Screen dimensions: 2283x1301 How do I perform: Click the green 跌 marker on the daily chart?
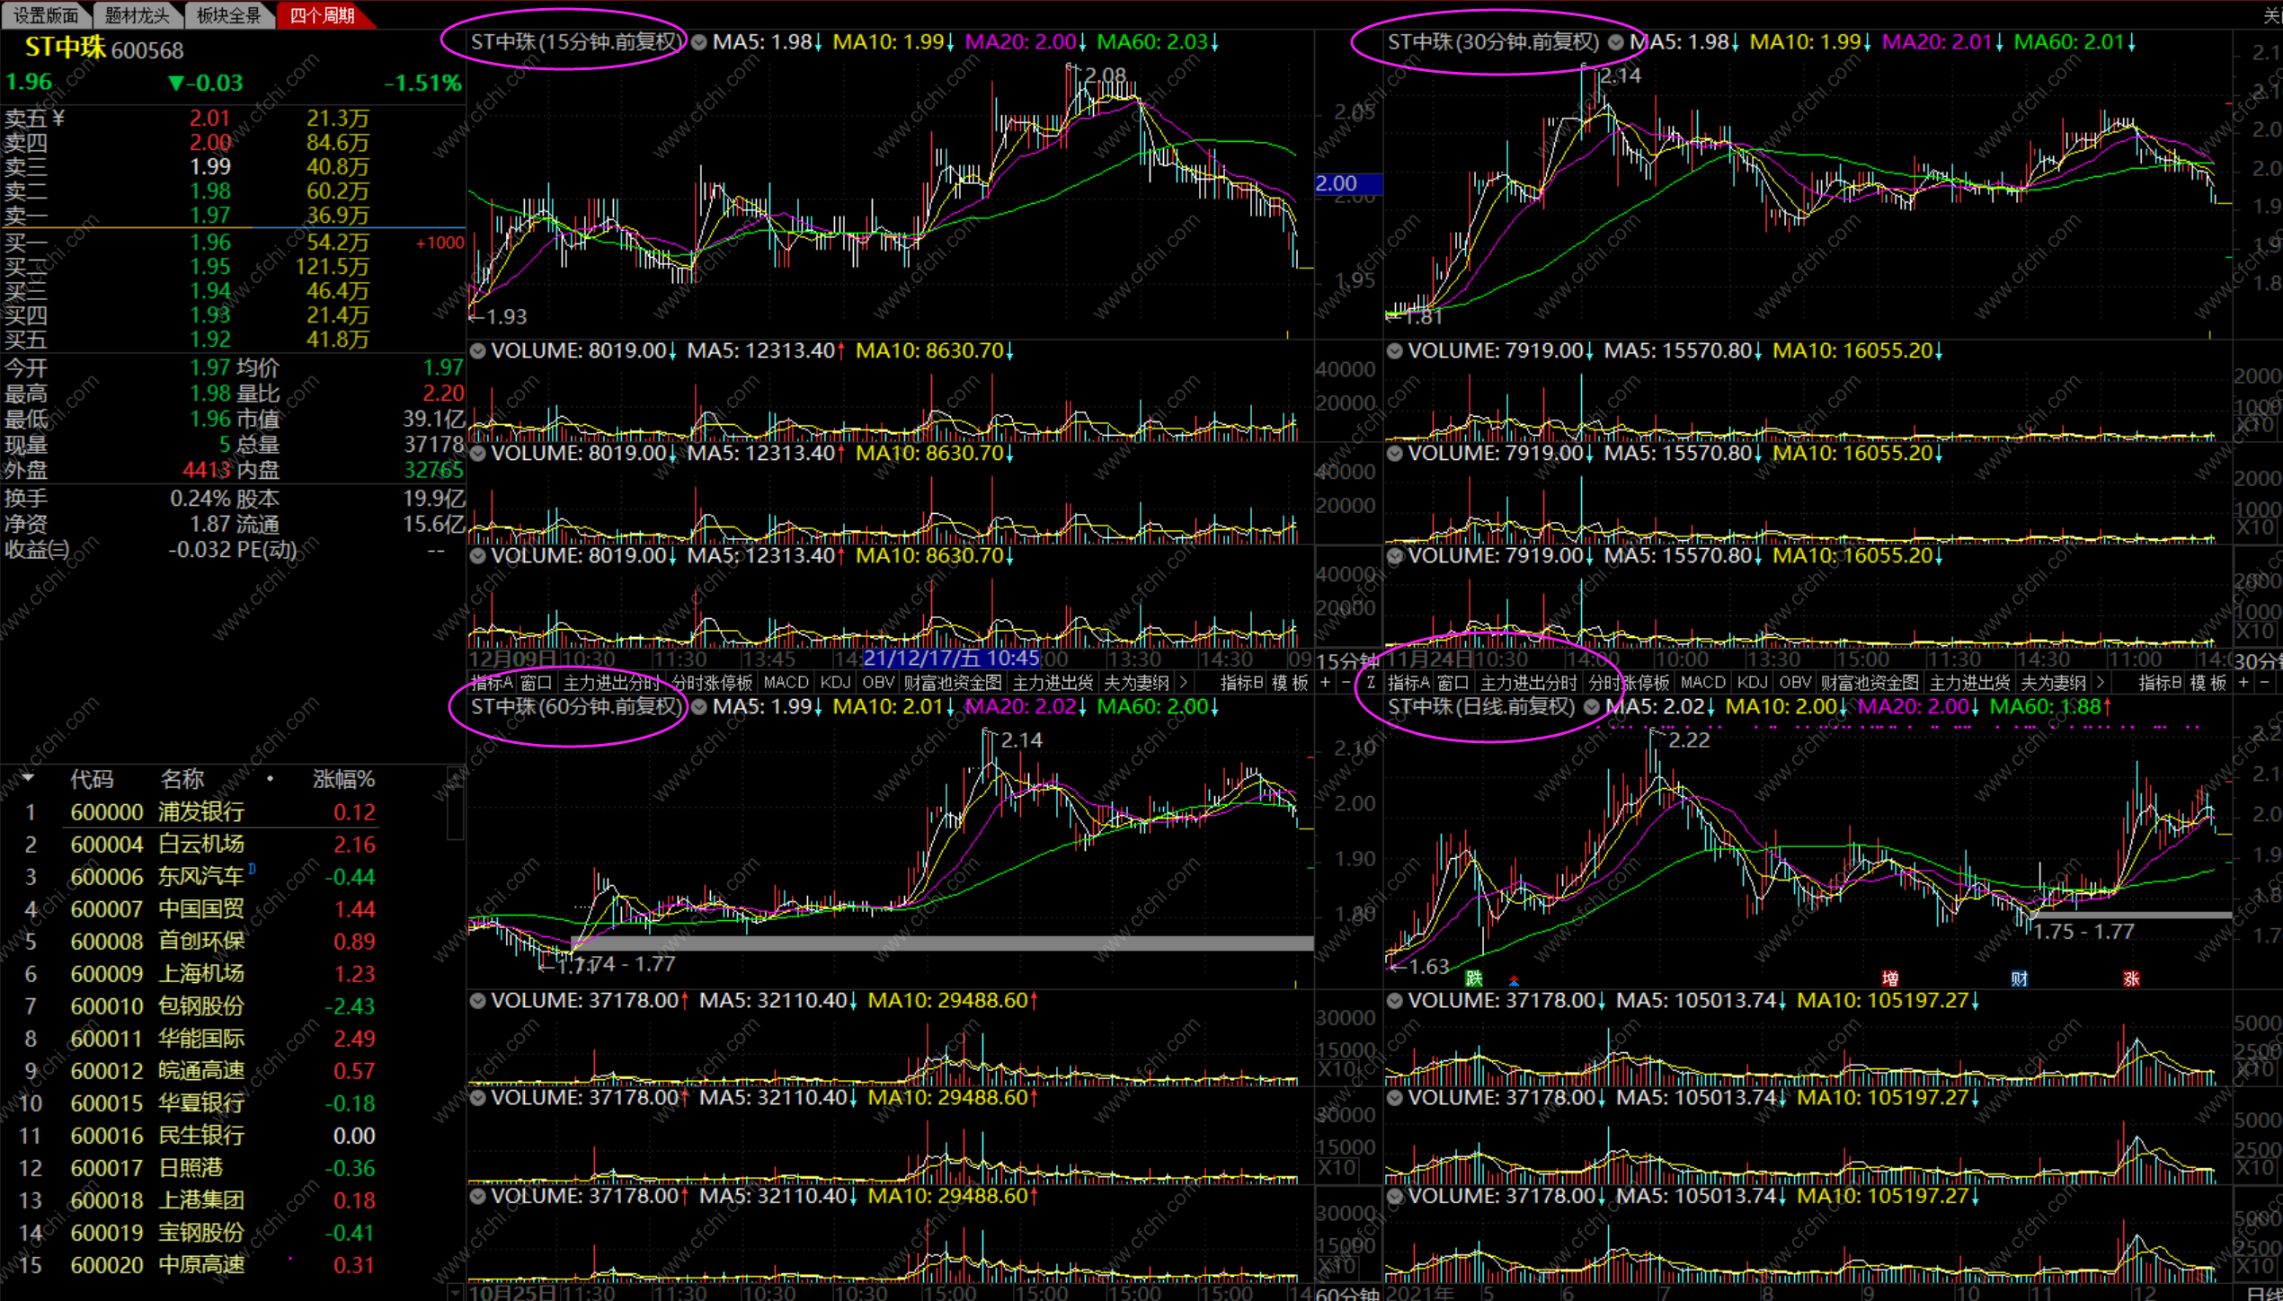(1473, 978)
